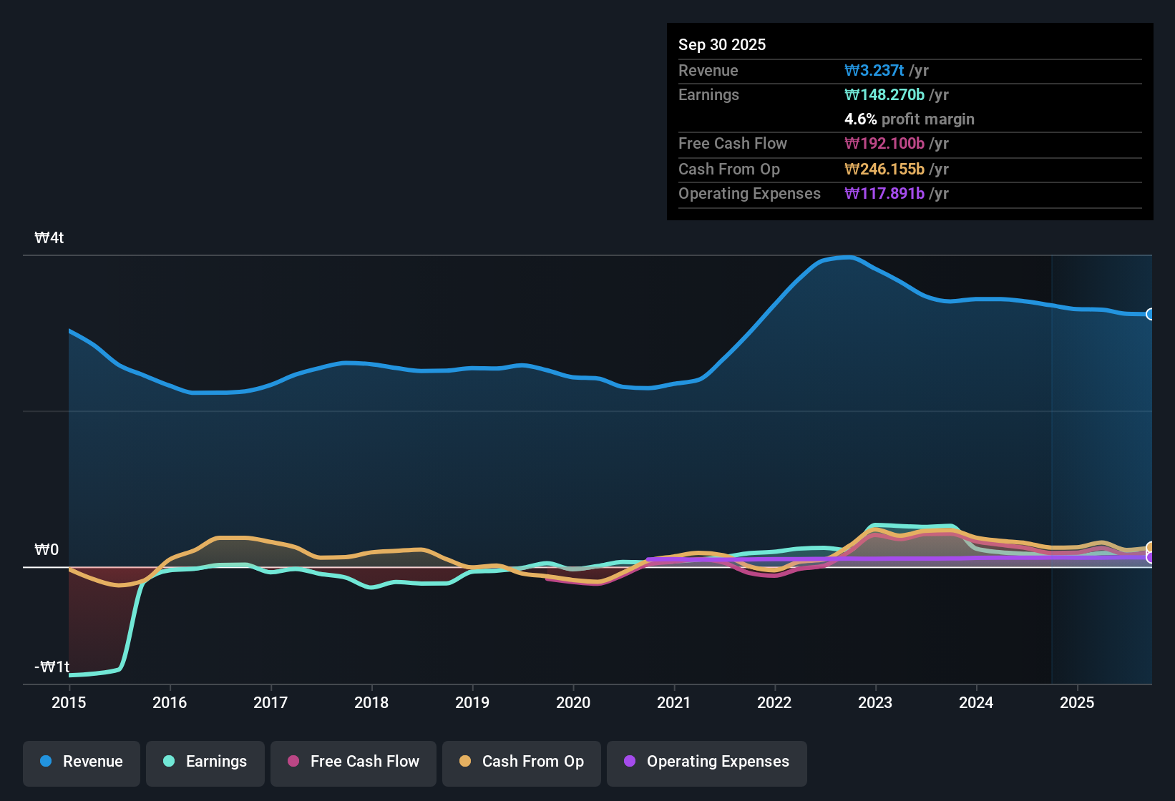
Task: Toggle the Operating Expenses series off
Action: [706, 762]
